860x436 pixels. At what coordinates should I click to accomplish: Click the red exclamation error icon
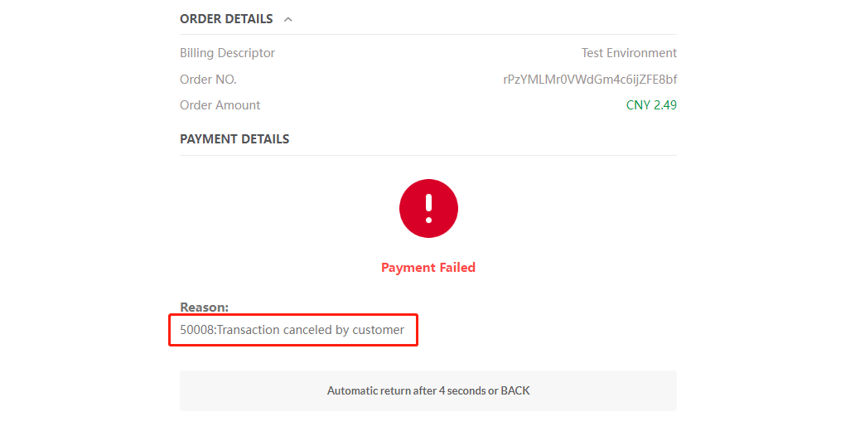point(428,207)
